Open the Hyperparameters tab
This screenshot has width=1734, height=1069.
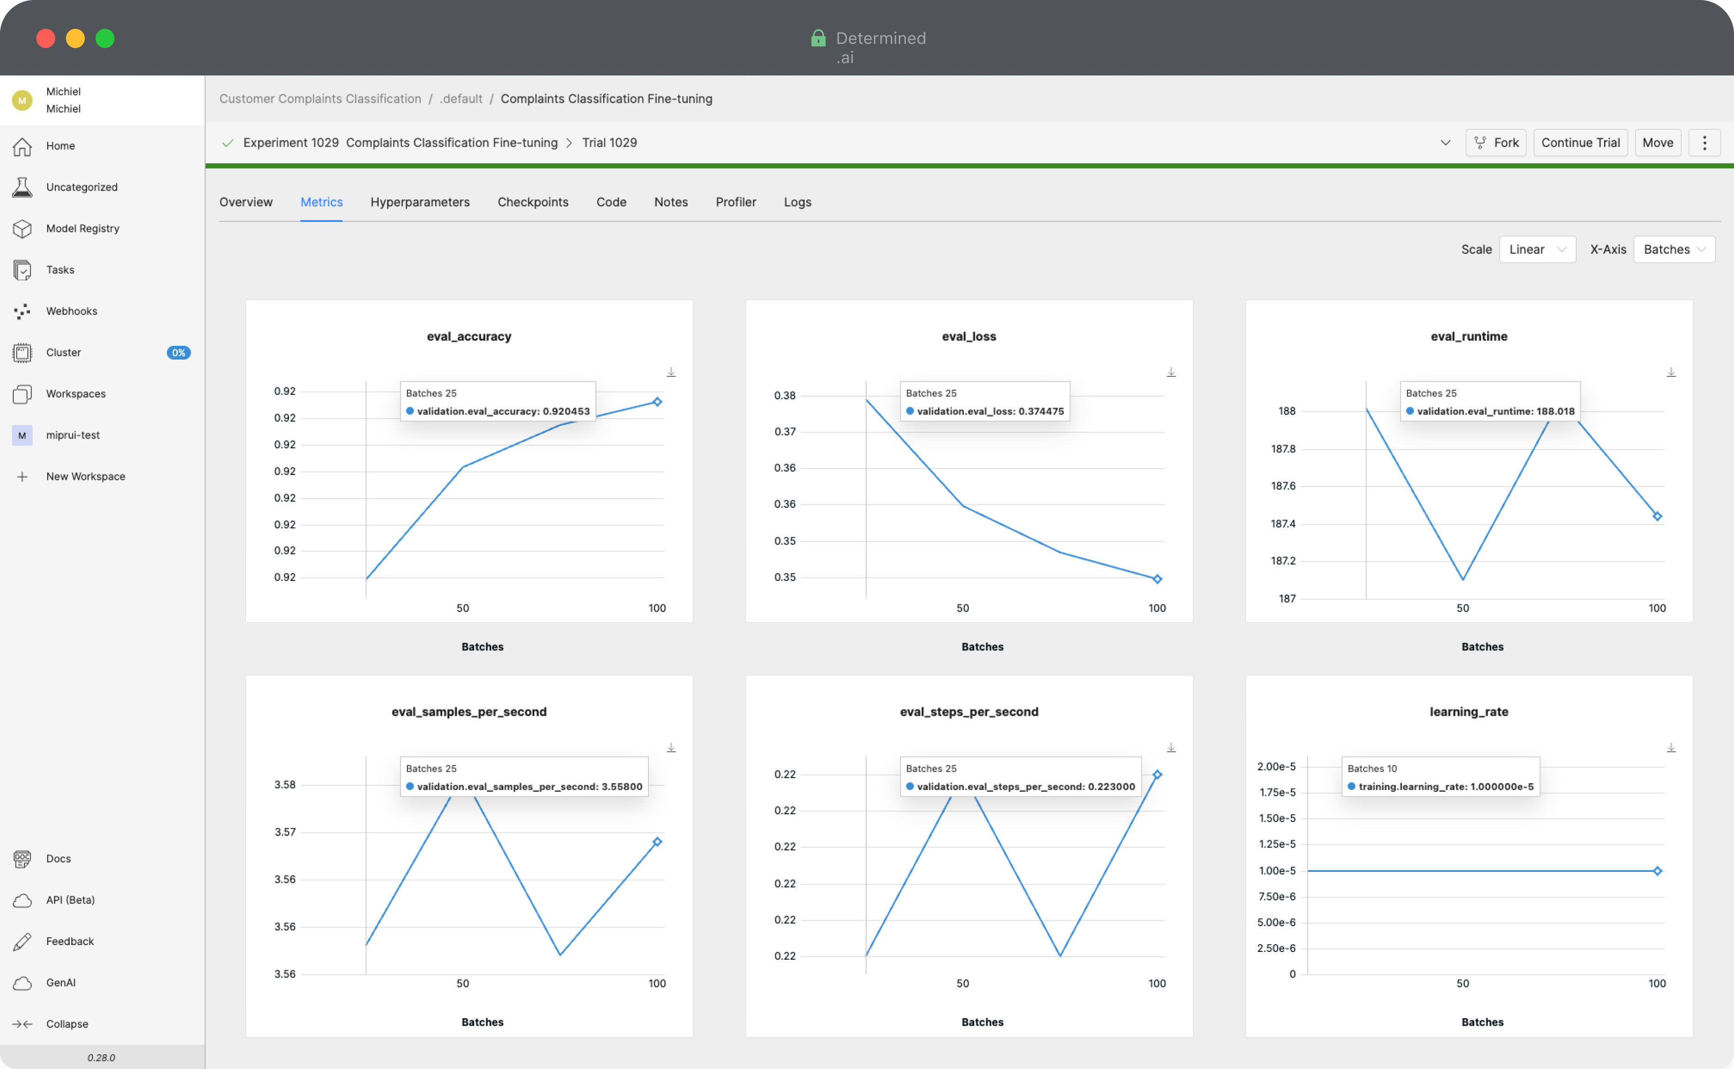[x=420, y=202]
